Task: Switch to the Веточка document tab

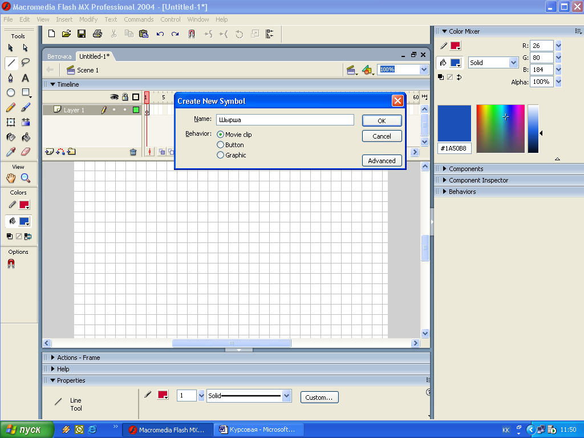Action: (x=59, y=56)
